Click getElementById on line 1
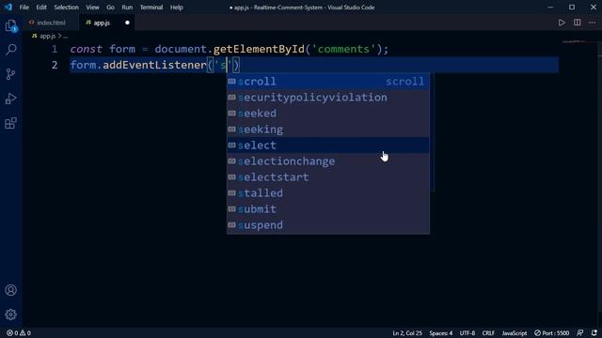This screenshot has width=602, height=338. coord(259,49)
